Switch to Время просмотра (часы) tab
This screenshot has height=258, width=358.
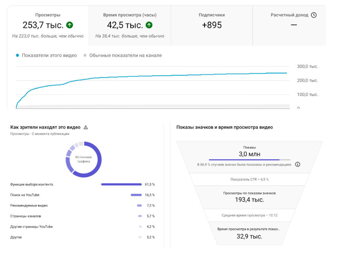point(130,26)
